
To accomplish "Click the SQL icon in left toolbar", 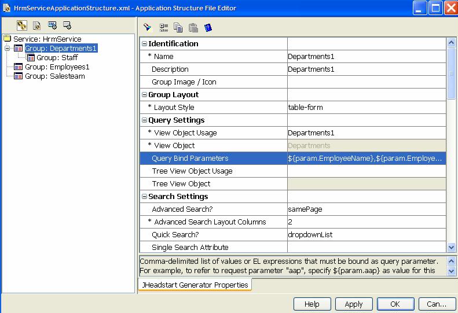I will point(52,25).
